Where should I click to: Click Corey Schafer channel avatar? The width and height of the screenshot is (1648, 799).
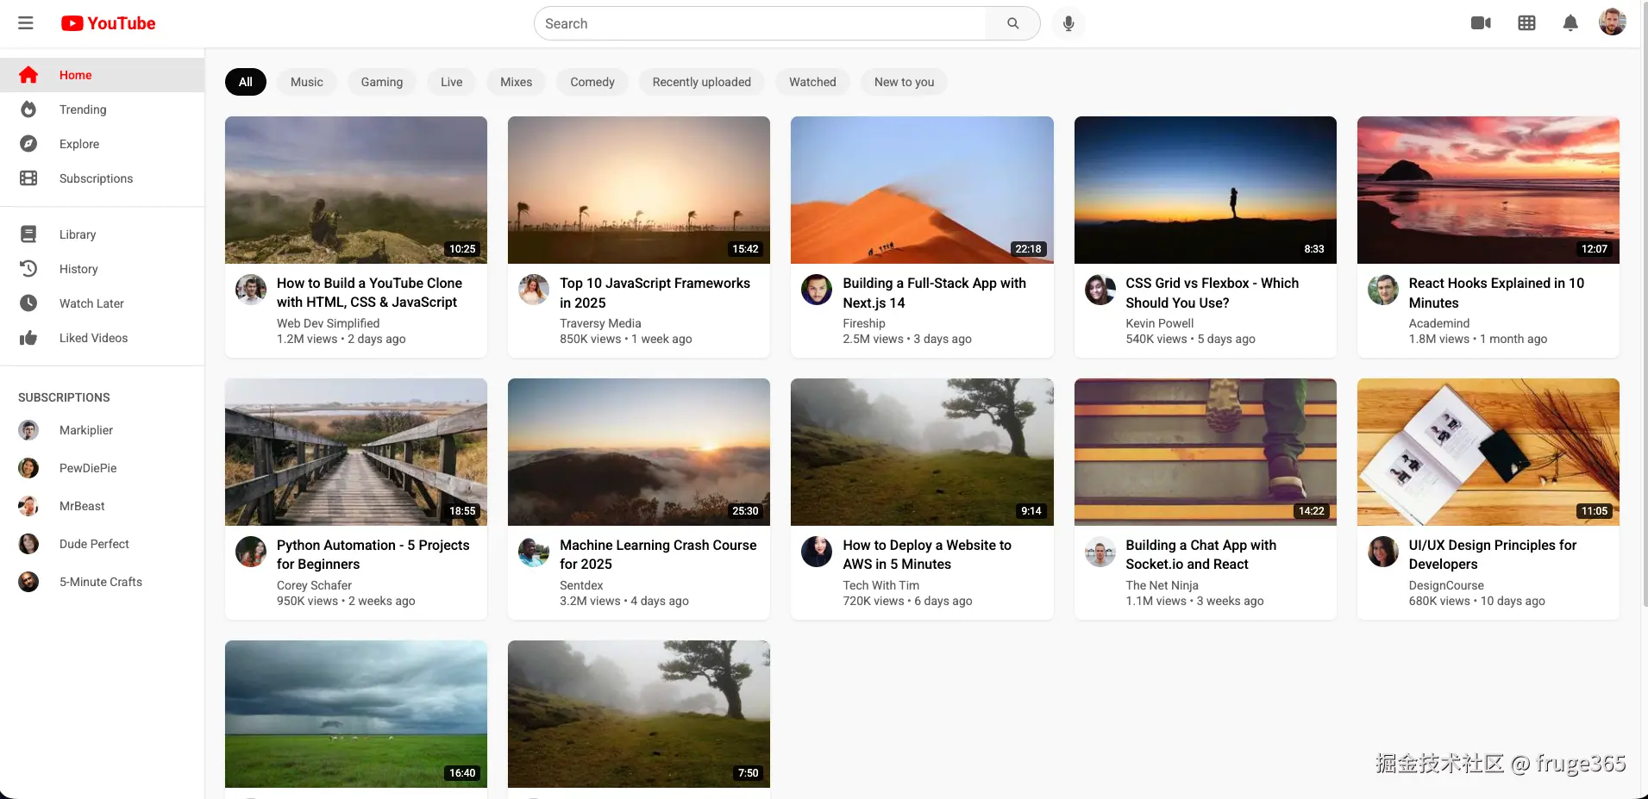point(251,552)
